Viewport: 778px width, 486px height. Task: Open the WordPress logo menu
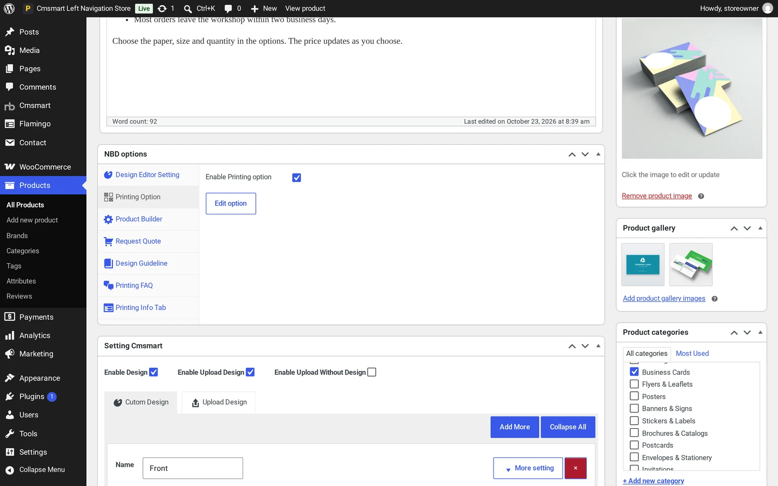(x=9, y=8)
